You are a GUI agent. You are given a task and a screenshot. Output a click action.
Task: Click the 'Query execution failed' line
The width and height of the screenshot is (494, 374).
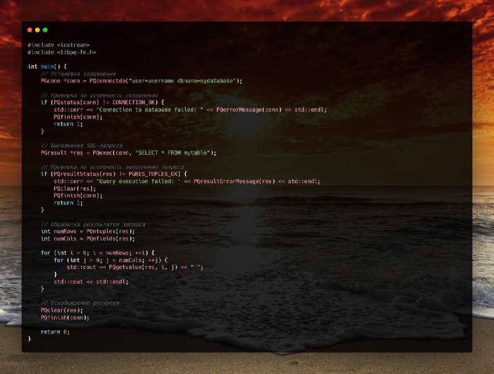[187, 181]
